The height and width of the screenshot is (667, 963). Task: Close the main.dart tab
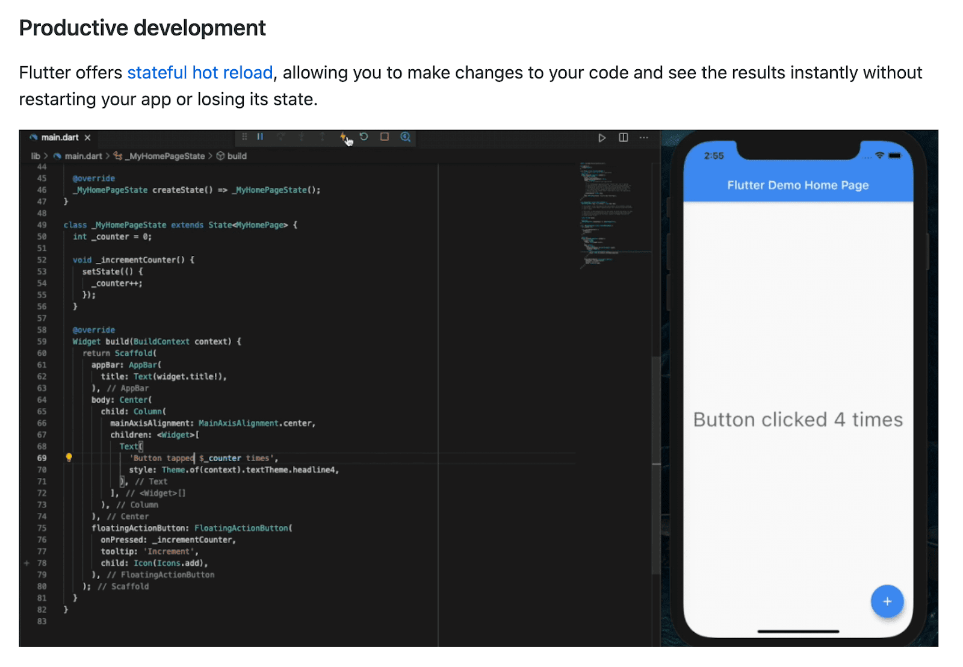[88, 138]
